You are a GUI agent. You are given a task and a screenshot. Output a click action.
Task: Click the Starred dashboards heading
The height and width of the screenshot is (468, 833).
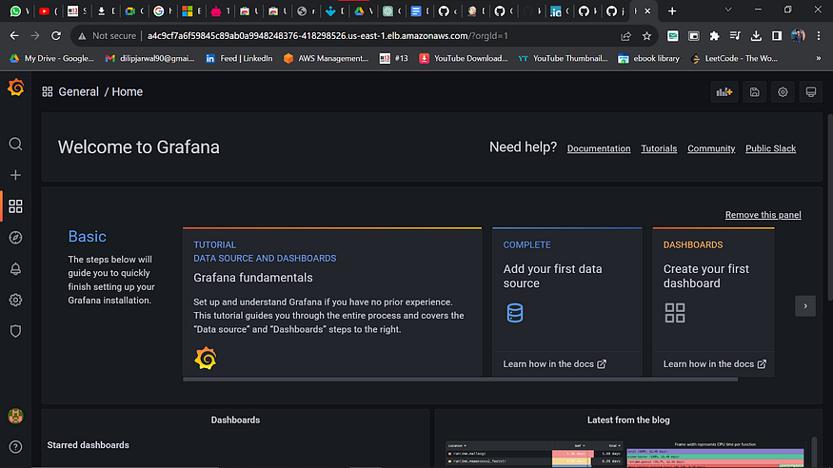pos(89,445)
